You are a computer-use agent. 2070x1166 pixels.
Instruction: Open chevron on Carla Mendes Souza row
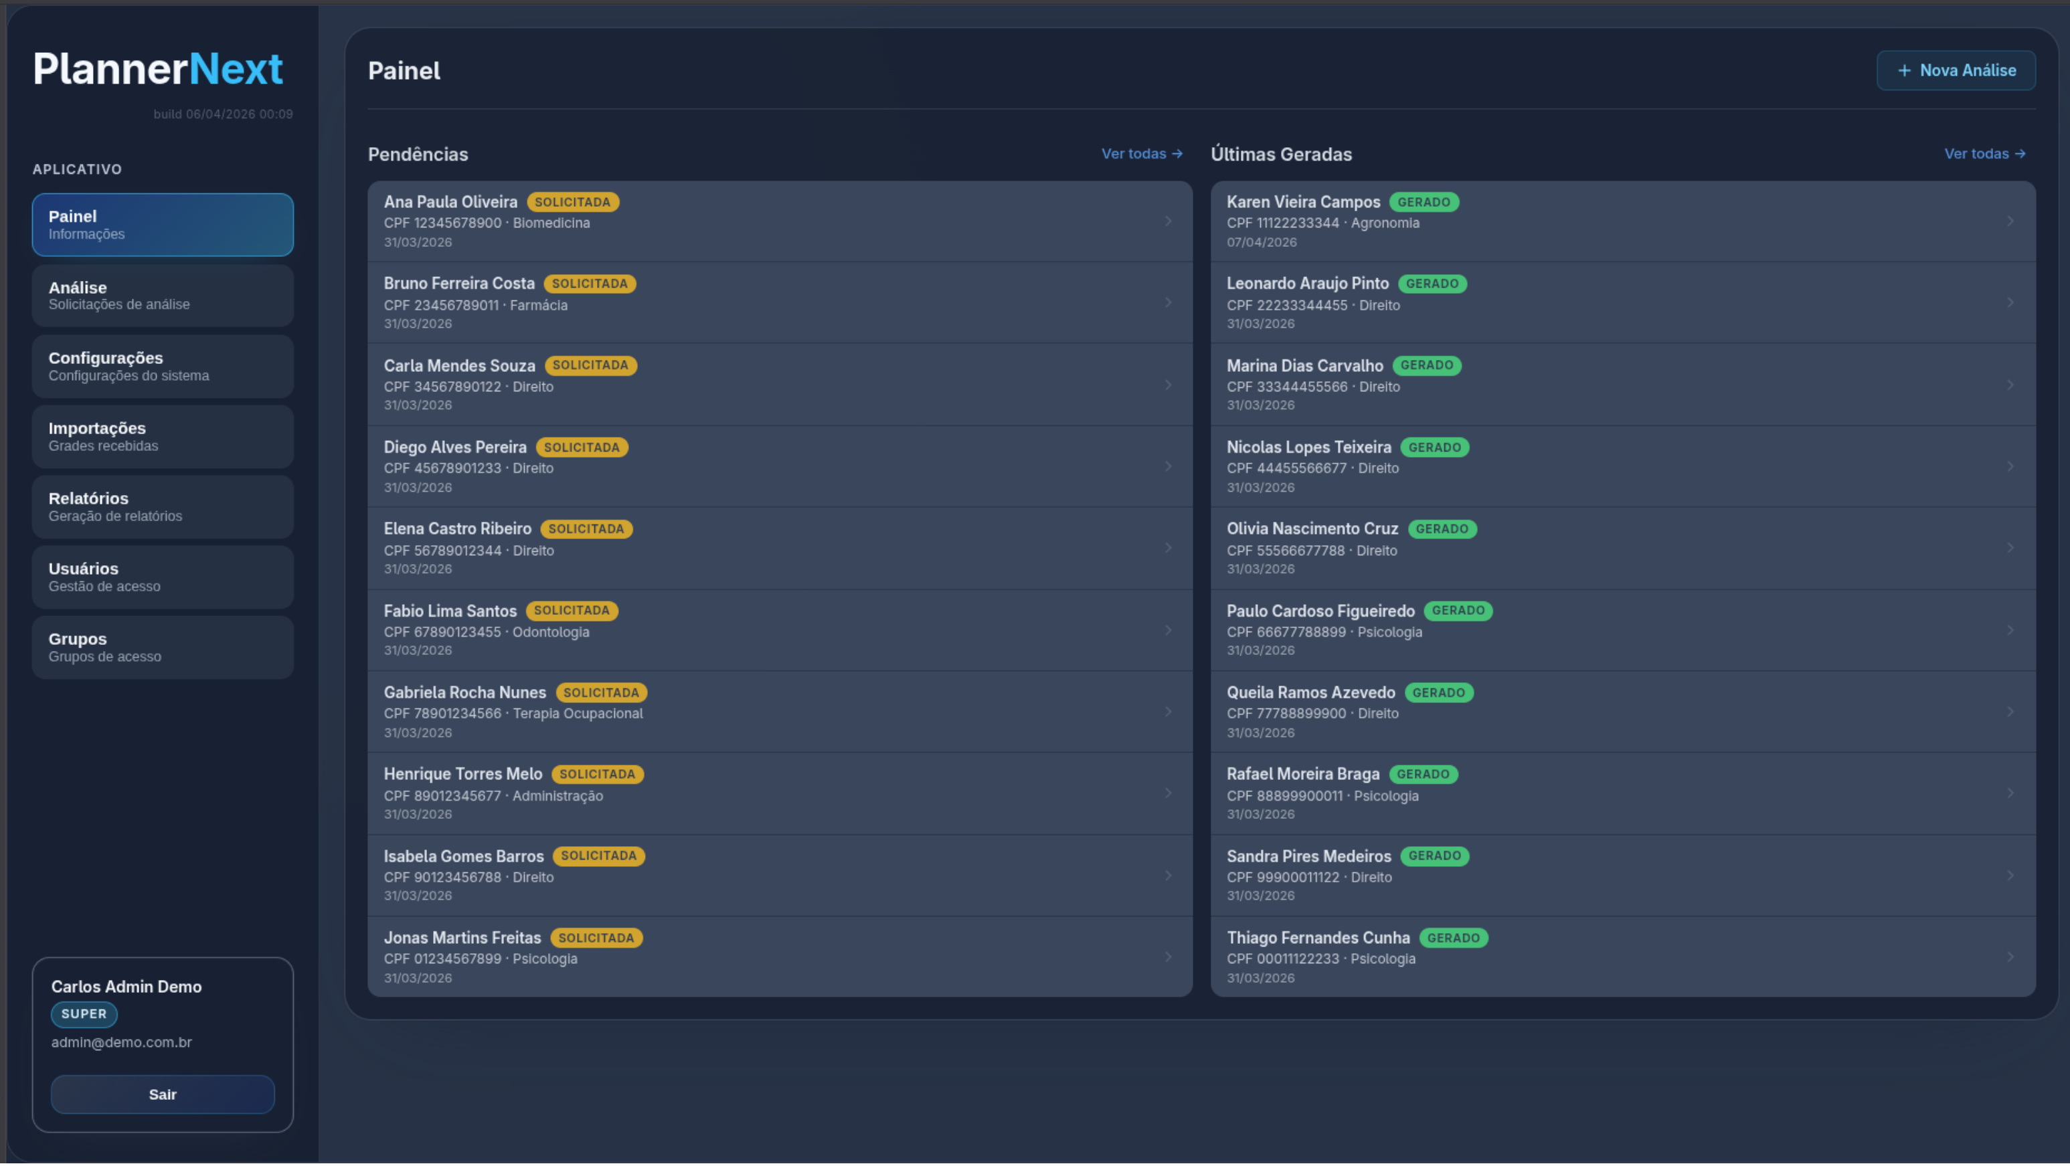click(1169, 385)
